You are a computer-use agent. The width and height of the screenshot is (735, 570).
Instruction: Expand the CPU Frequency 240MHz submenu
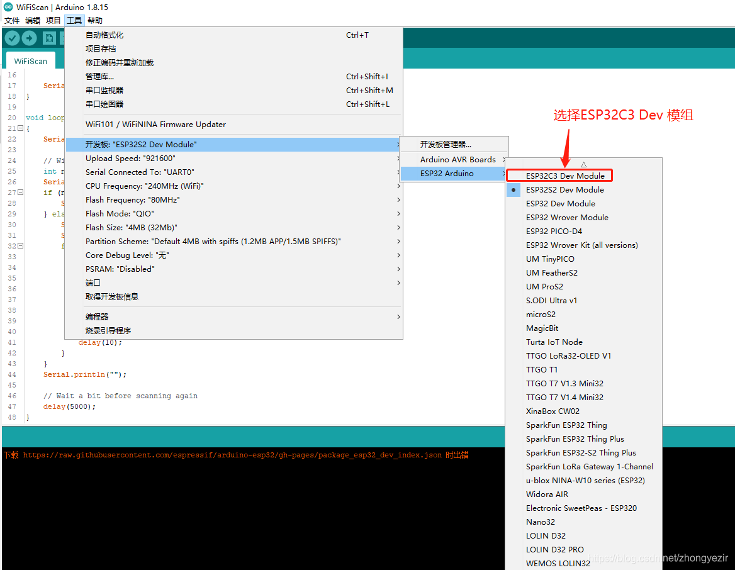tap(234, 186)
